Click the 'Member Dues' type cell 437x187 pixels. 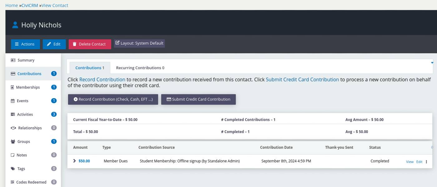(x=115, y=161)
